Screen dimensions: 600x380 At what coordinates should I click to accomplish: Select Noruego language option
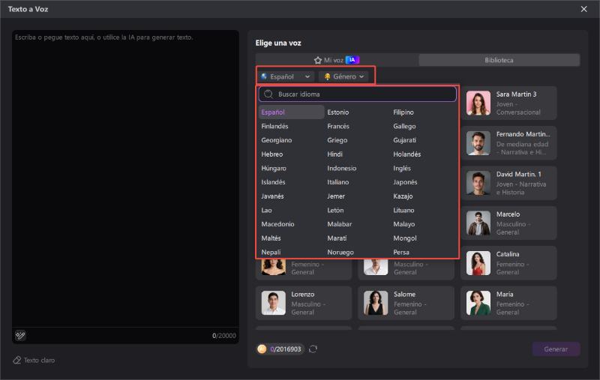[x=340, y=253]
